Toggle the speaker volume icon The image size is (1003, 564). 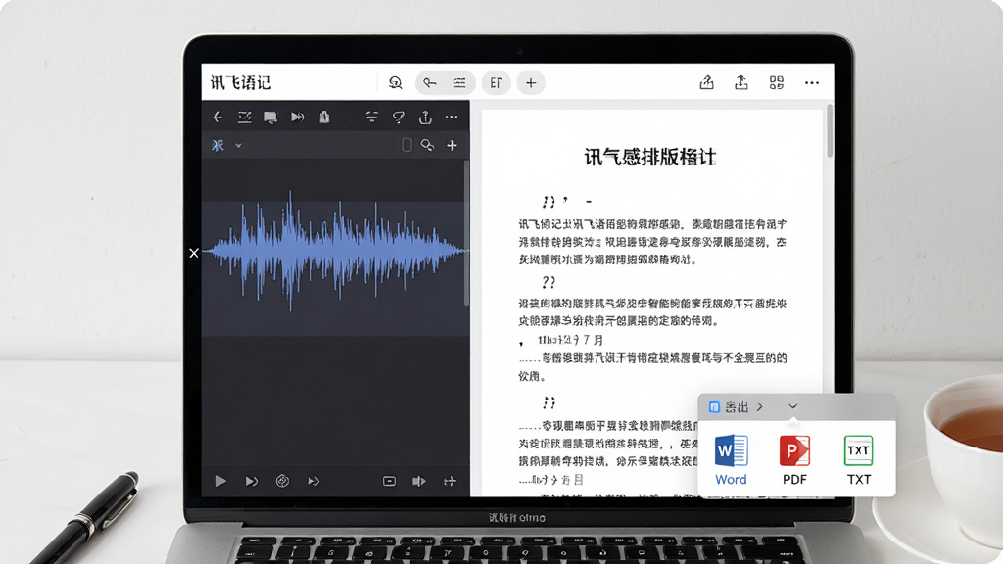[419, 481]
